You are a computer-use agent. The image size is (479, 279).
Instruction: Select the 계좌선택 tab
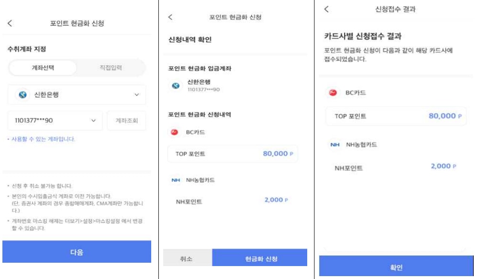43,67
